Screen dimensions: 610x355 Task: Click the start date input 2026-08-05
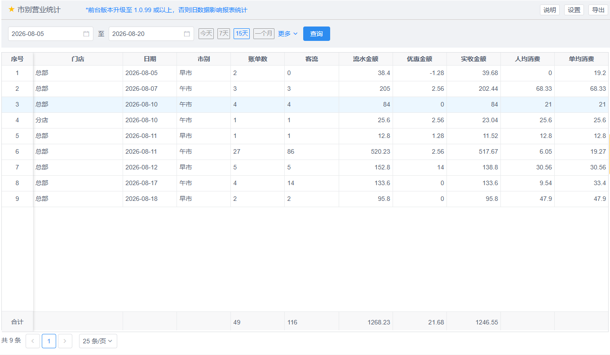[x=51, y=34]
